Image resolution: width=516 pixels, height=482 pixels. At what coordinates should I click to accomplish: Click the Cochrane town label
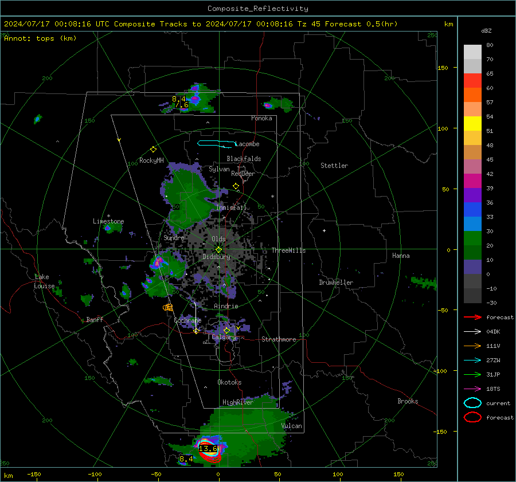click(x=187, y=320)
